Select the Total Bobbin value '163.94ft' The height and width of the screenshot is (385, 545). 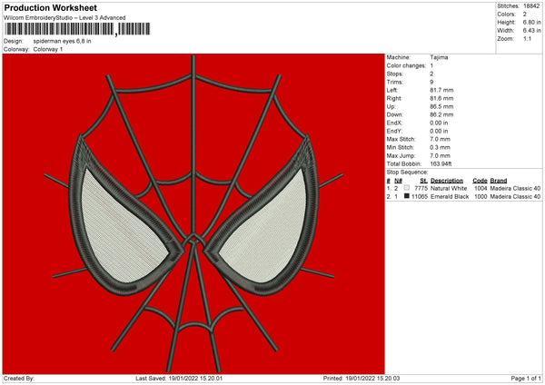441,164
